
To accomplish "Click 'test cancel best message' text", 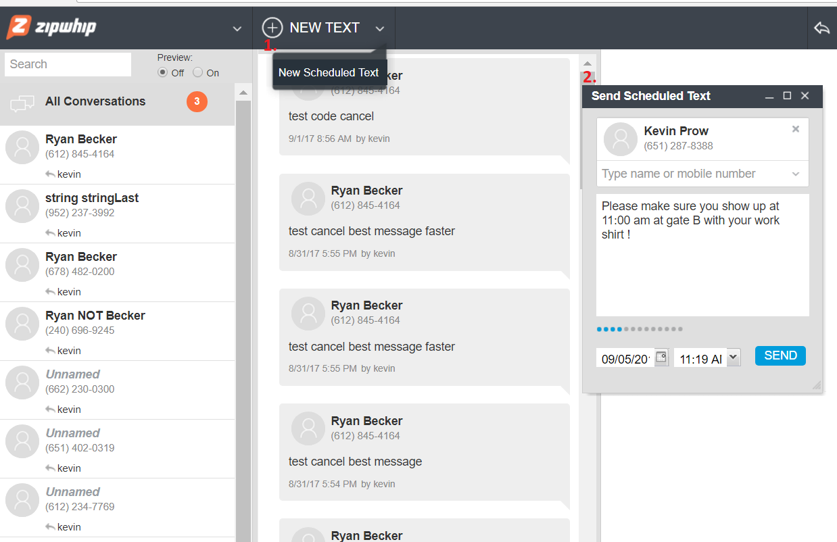I will pos(355,462).
